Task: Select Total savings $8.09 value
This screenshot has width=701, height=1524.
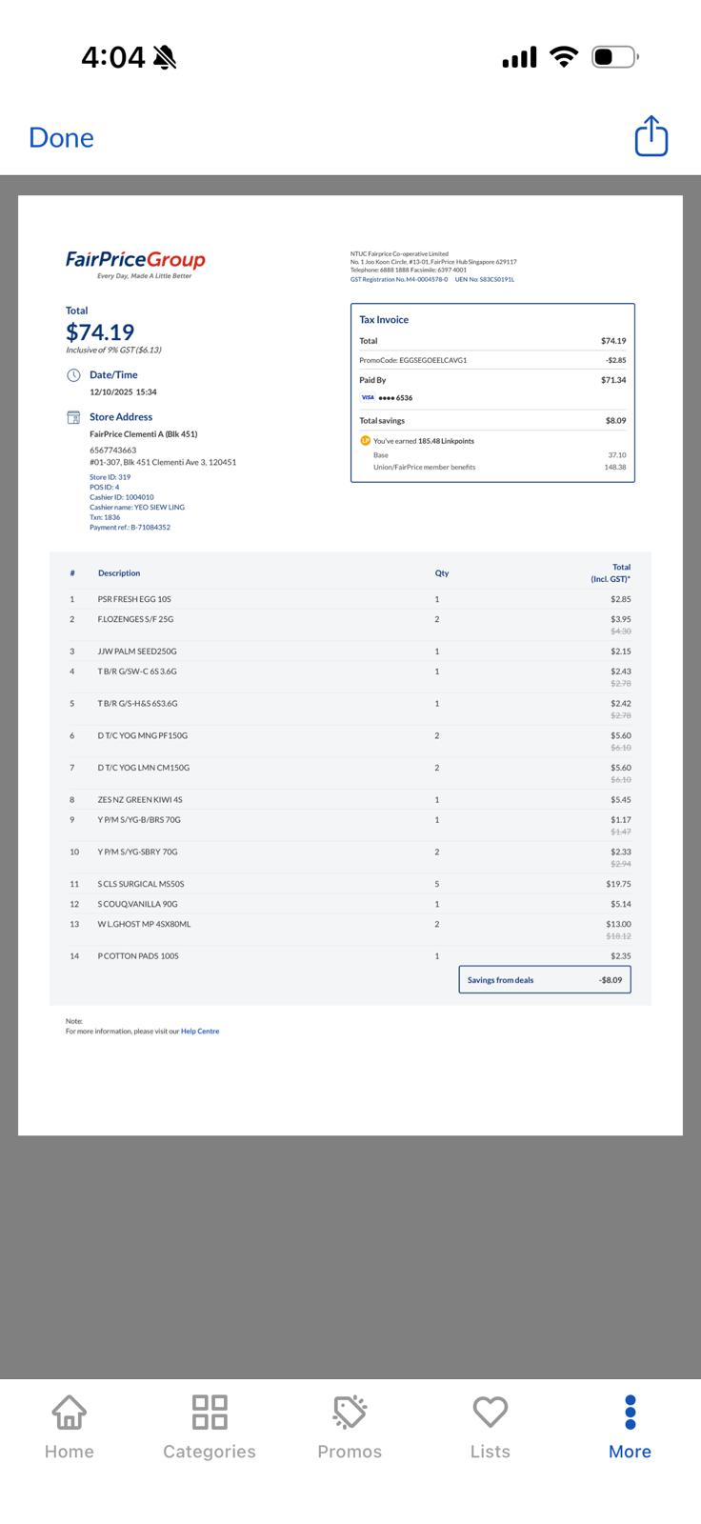Action: pyautogui.click(x=615, y=420)
